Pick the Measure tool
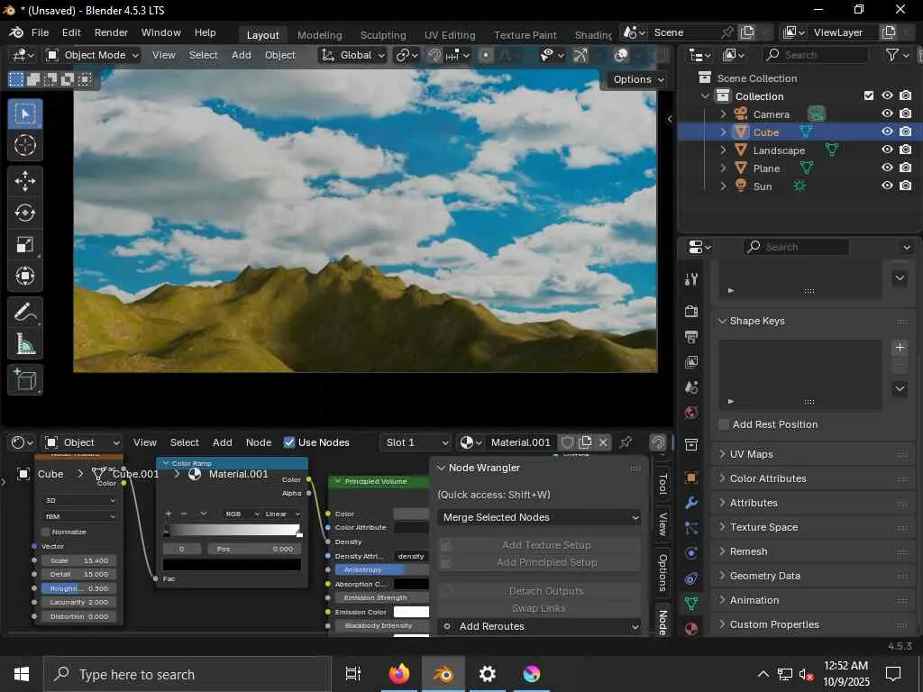The width and height of the screenshot is (923, 692). tap(25, 344)
